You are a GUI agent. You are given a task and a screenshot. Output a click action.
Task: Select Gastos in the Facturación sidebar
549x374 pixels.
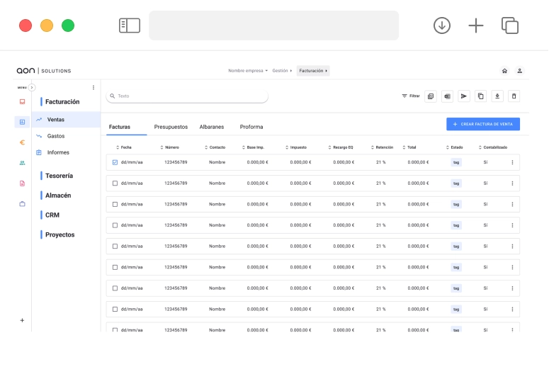tap(56, 135)
